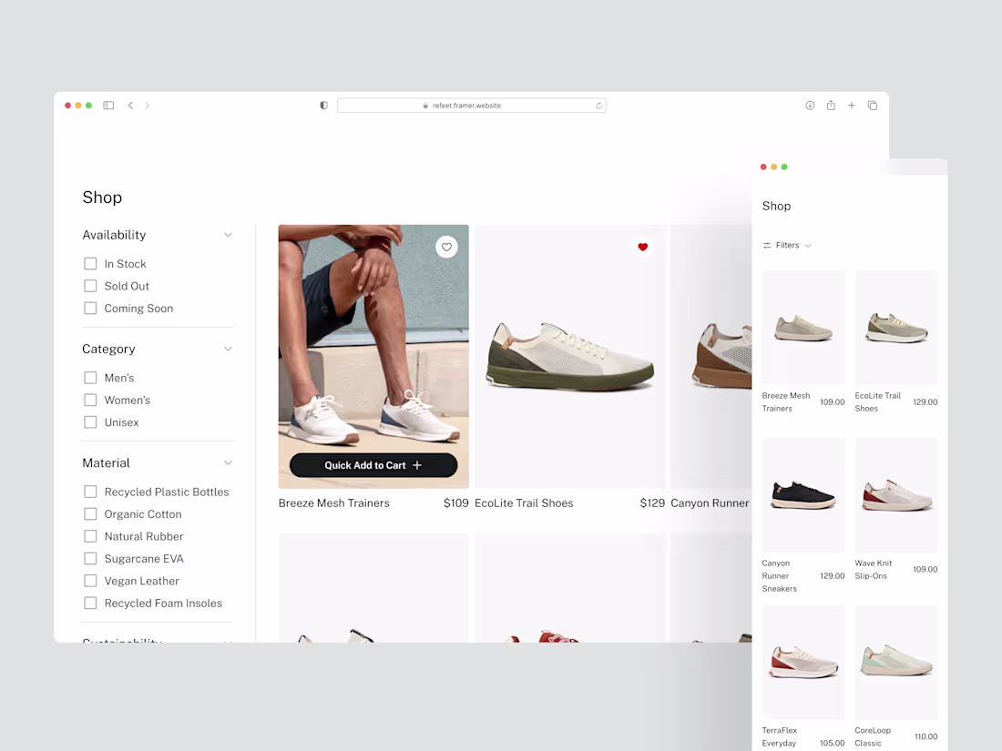Favorite the Breeze Mesh Trainers with heart icon
This screenshot has width=1002, height=751.
pyautogui.click(x=446, y=247)
